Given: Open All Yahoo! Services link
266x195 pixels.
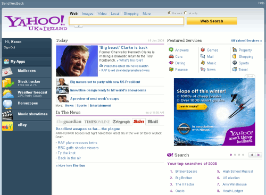Looking at the screenshot, I should click(x=246, y=40).
